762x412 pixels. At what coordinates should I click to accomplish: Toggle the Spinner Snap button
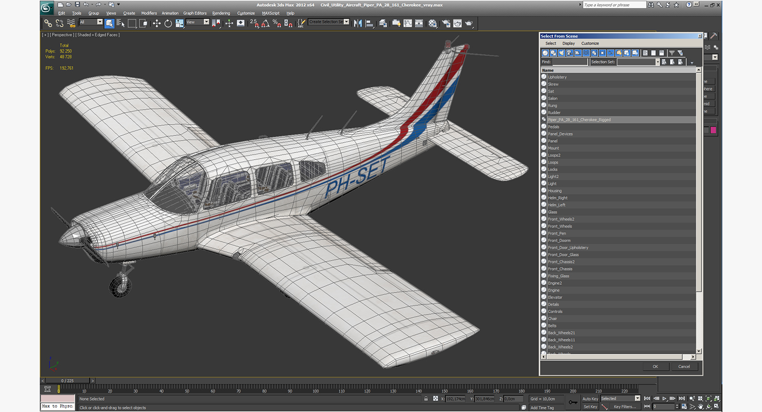[x=288, y=23]
